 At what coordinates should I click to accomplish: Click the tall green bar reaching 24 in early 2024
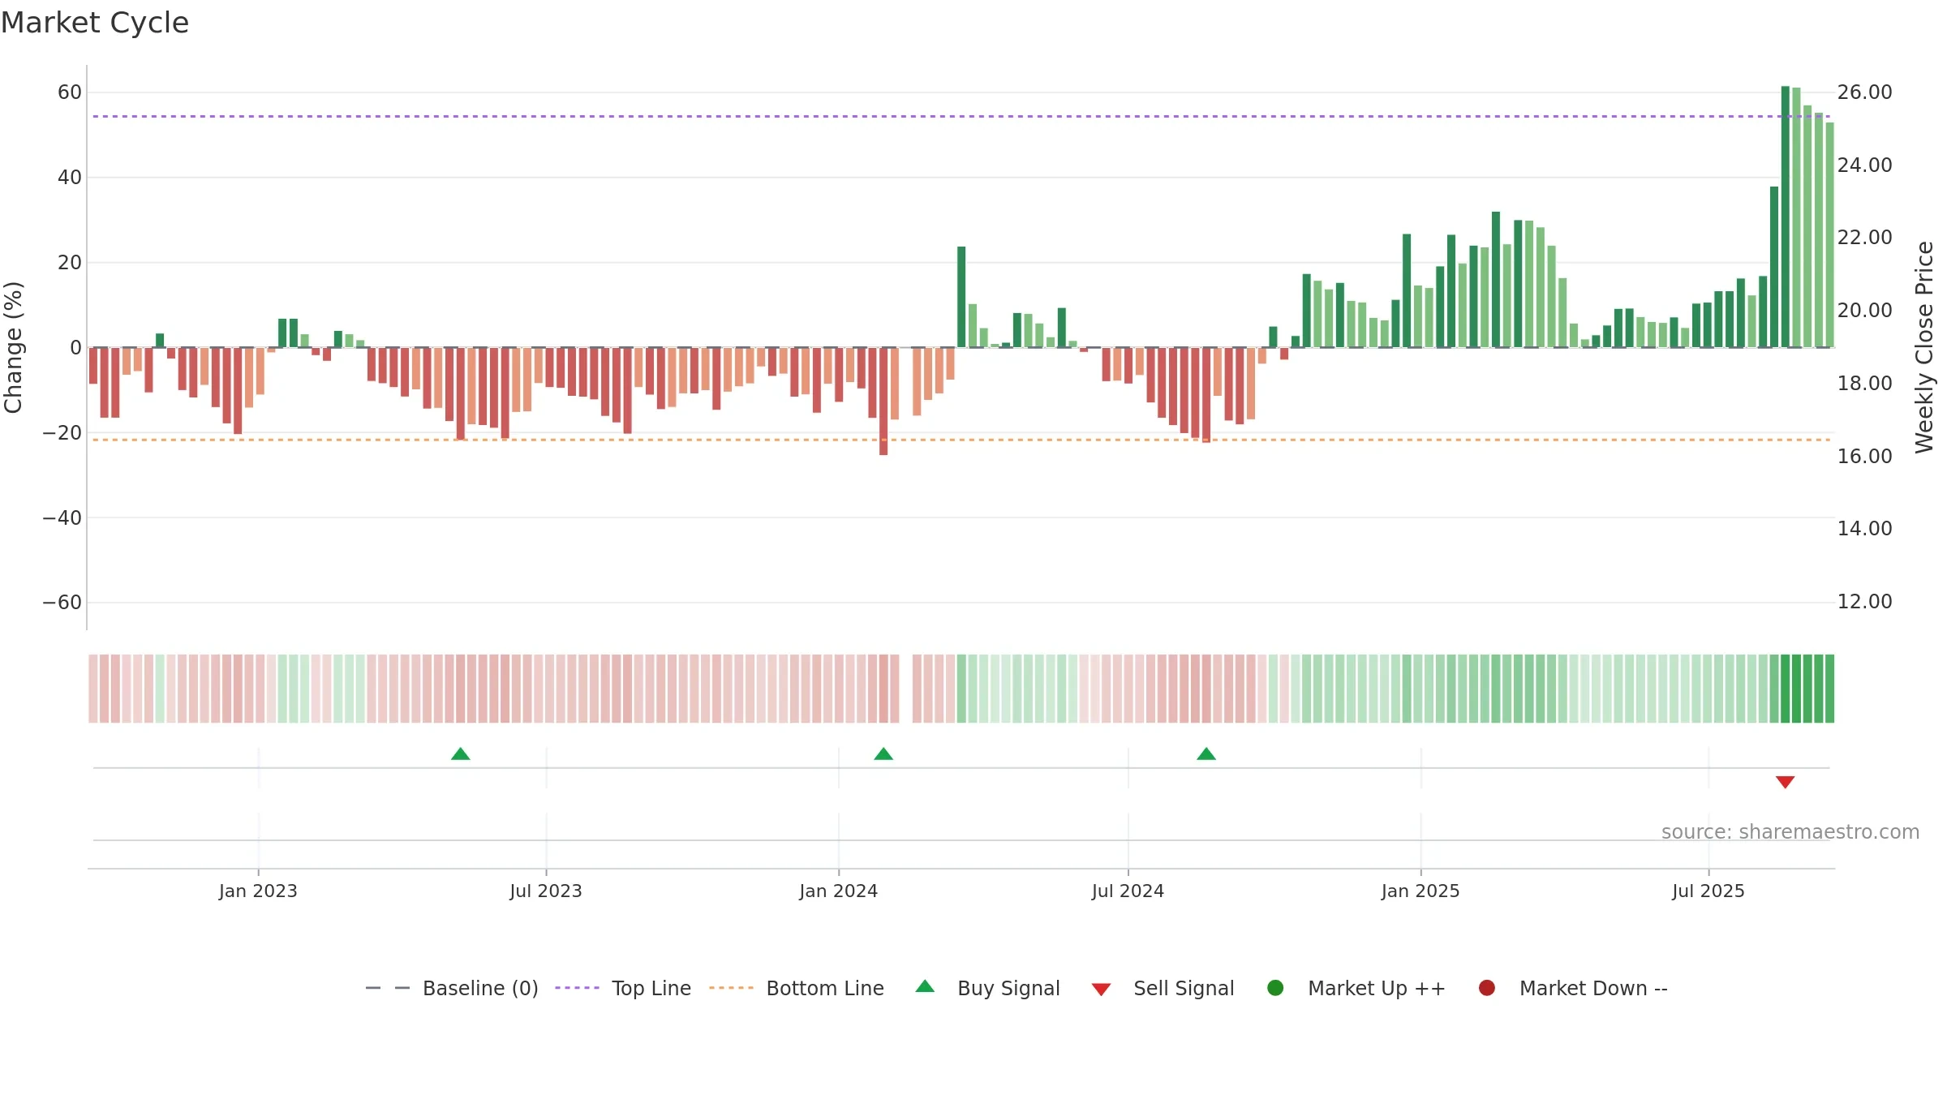point(961,297)
